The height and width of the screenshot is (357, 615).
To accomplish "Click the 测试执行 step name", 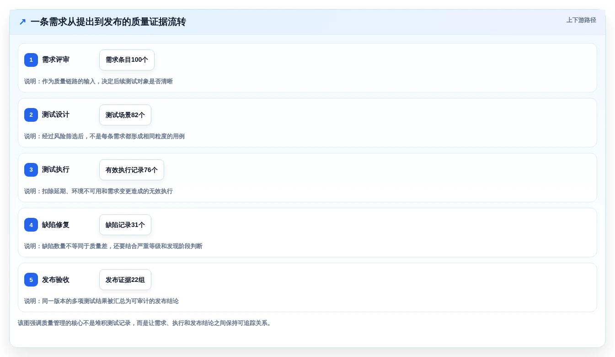I will click(x=56, y=170).
